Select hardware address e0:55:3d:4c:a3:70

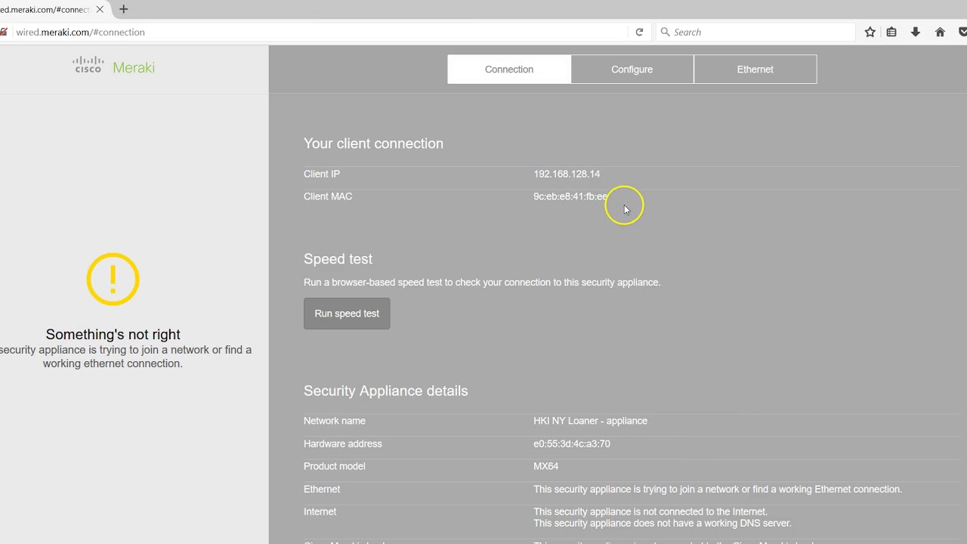click(x=572, y=444)
